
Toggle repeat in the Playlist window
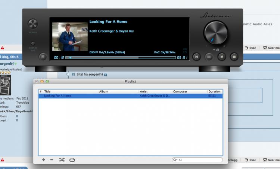tap(72, 160)
